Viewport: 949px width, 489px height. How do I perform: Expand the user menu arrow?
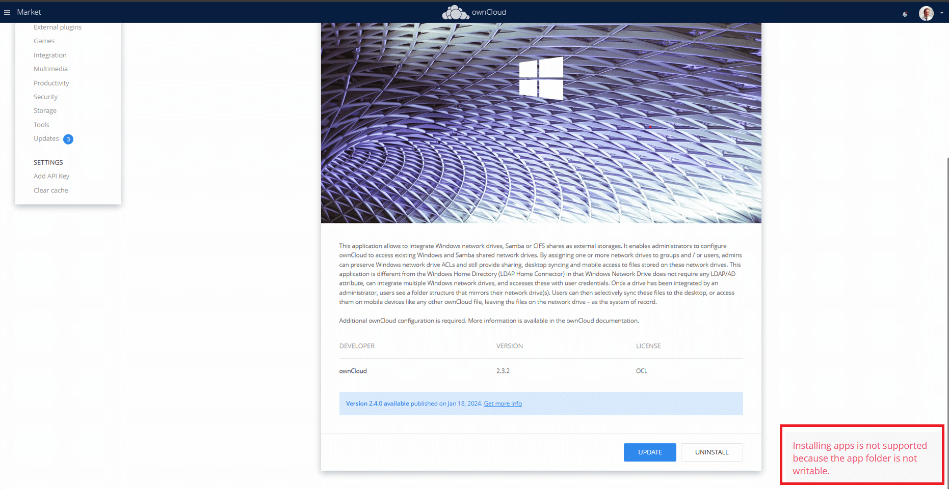tap(941, 13)
